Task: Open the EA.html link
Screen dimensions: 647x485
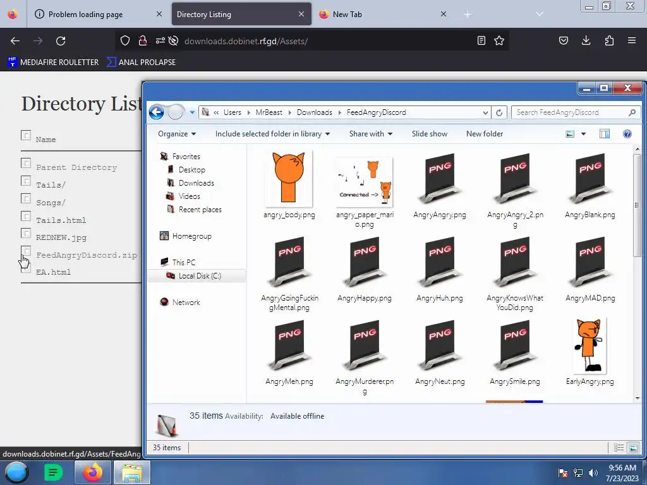Action: pyautogui.click(x=53, y=272)
